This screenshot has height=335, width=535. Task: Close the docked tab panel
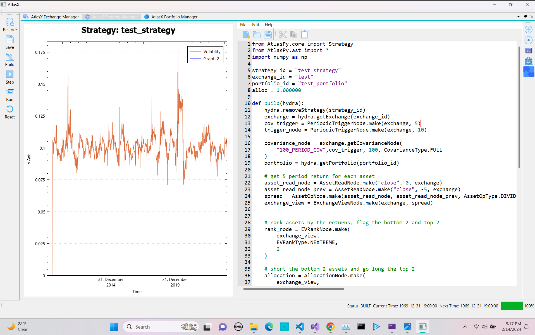(x=532, y=17)
